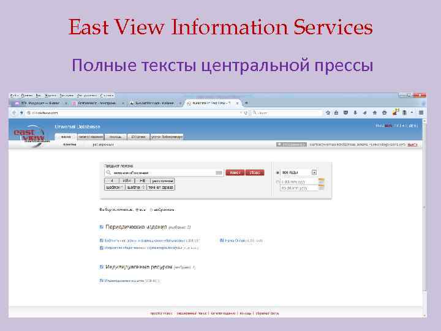Click the Pocket icon in browser toolbar

tap(345, 113)
